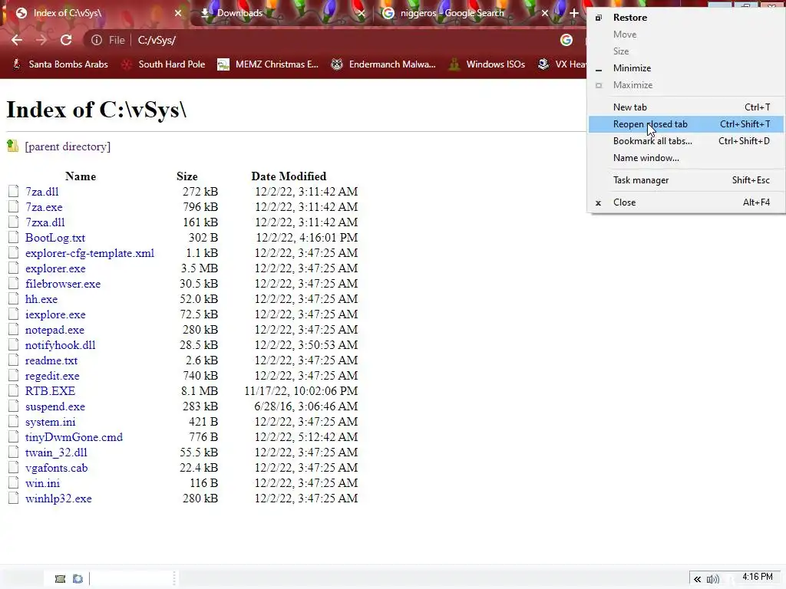Image resolution: width=786 pixels, height=589 pixels.
Task: Open the explorer-cfg-template.xml link
Action: pos(90,253)
